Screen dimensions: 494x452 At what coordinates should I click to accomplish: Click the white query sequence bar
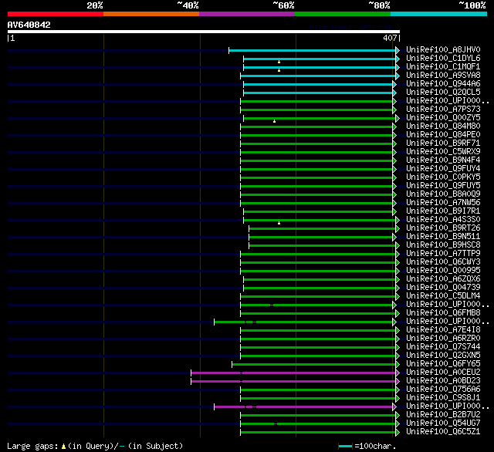[204, 32]
